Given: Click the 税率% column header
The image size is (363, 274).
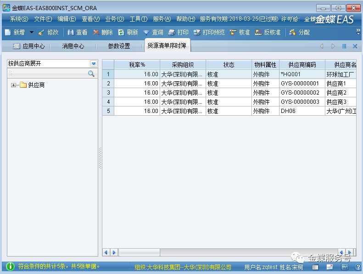Looking at the screenshot, I should point(137,65).
